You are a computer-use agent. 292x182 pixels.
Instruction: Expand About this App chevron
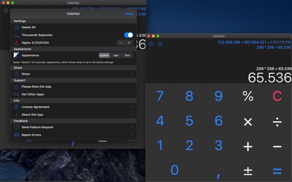click(x=132, y=115)
